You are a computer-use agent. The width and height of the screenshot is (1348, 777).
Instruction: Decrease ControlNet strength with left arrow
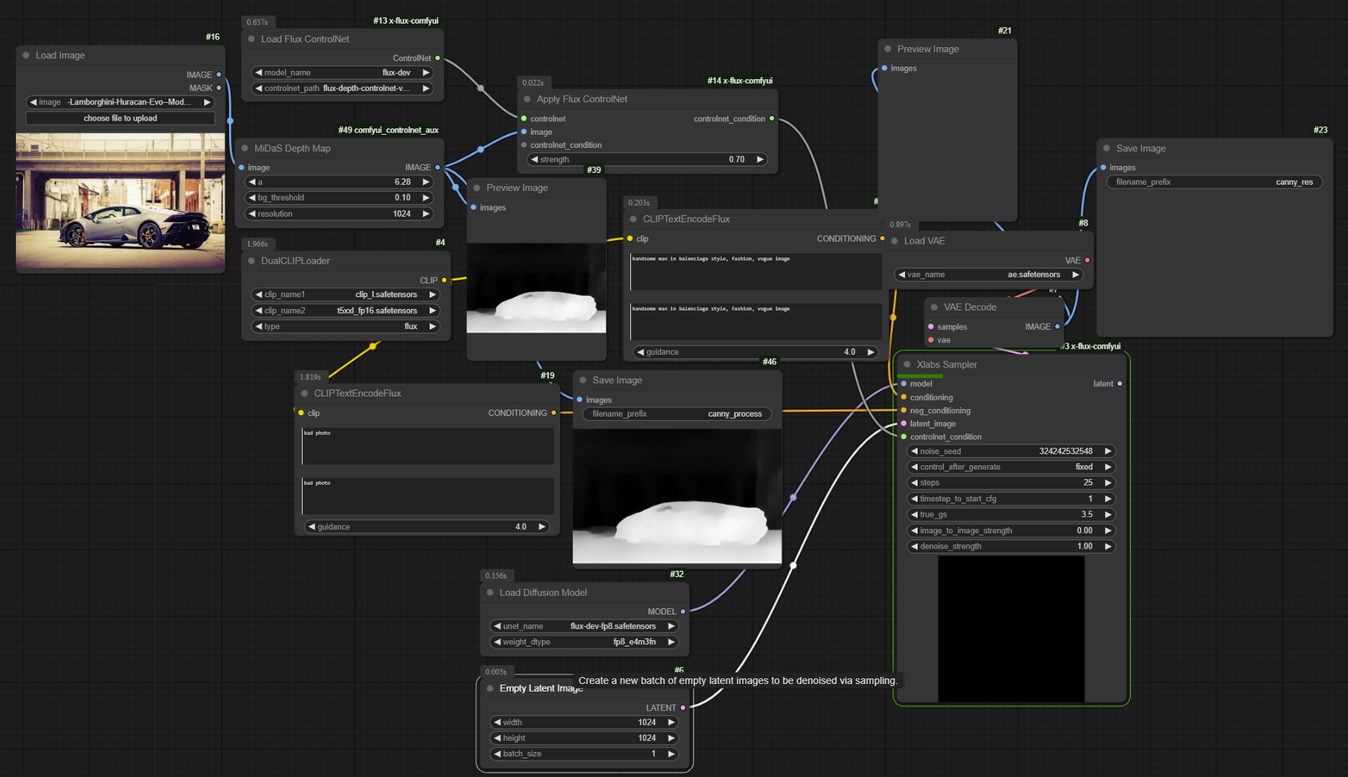click(534, 160)
